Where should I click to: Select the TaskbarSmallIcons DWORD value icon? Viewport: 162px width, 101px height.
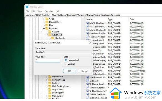pyautogui.click(x=88, y=98)
